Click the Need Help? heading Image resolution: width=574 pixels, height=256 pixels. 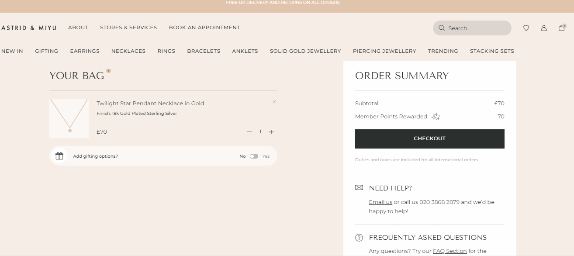point(391,188)
